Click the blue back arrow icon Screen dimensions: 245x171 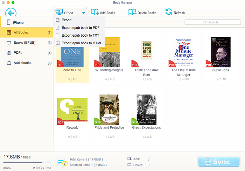pos(11,13)
